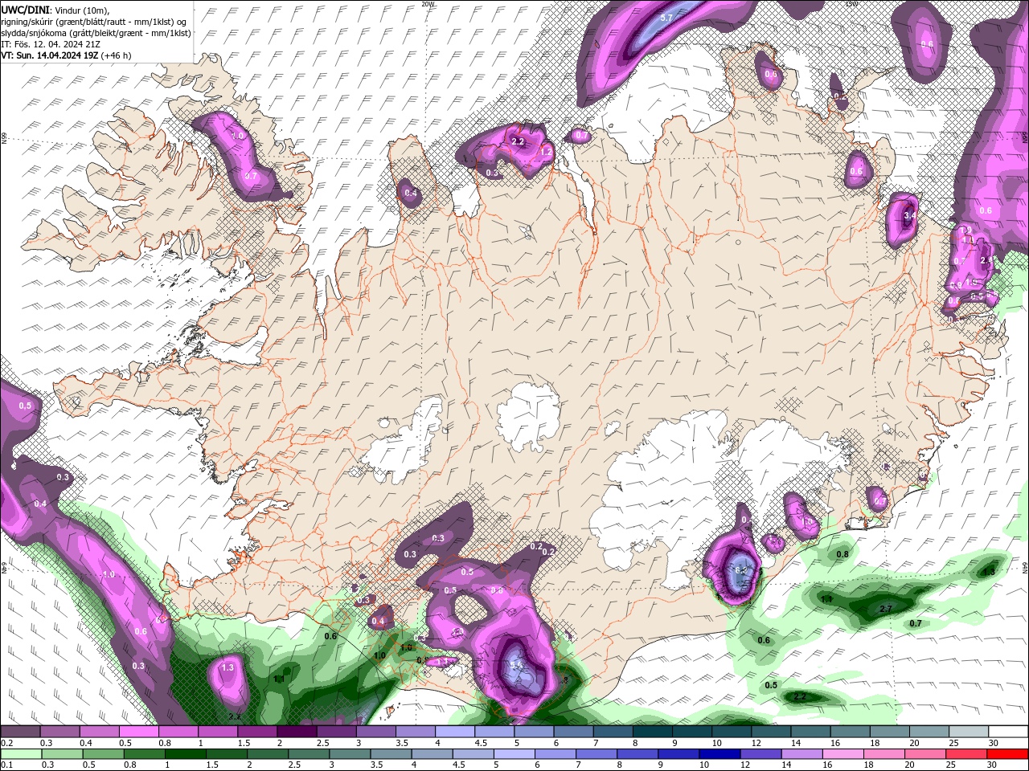Click the '20W' longitude label at top
Image resolution: width=1029 pixels, height=771 pixels.
428,4
